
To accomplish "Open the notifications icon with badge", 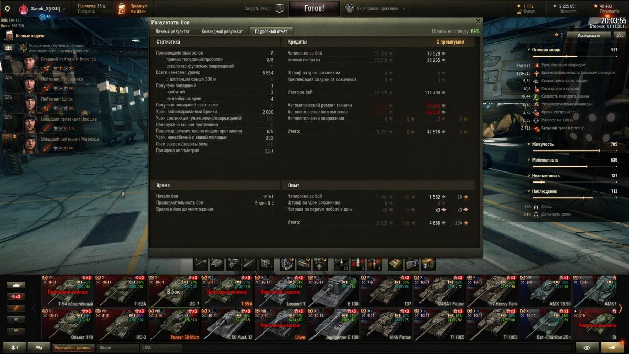I will click(x=612, y=347).
